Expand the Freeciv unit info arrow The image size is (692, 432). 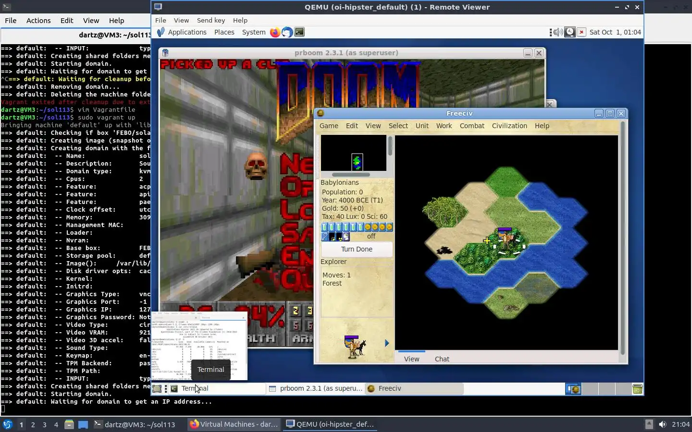[387, 343]
